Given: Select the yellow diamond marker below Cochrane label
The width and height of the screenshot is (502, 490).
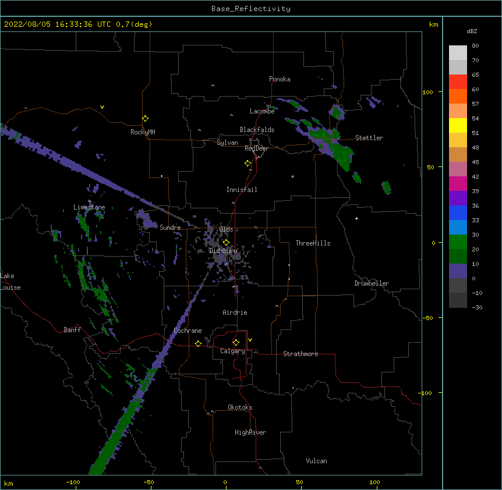Looking at the screenshot, I should click(x=198, y=343).
